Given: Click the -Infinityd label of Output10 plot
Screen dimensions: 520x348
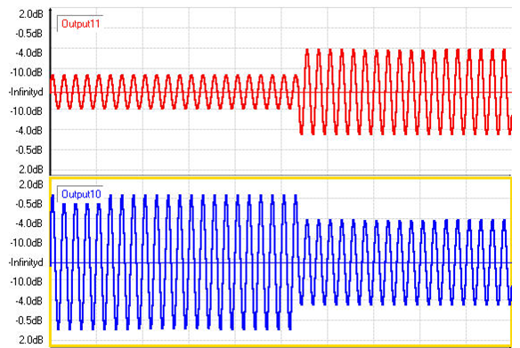Looking at the screenshot, I should [26, 263].
